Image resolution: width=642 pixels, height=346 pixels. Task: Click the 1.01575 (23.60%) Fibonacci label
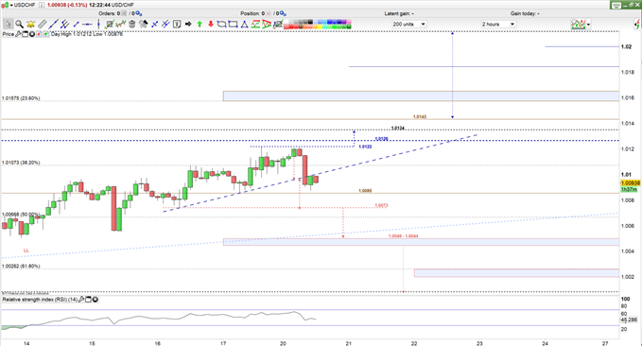(x=21, y=98)
